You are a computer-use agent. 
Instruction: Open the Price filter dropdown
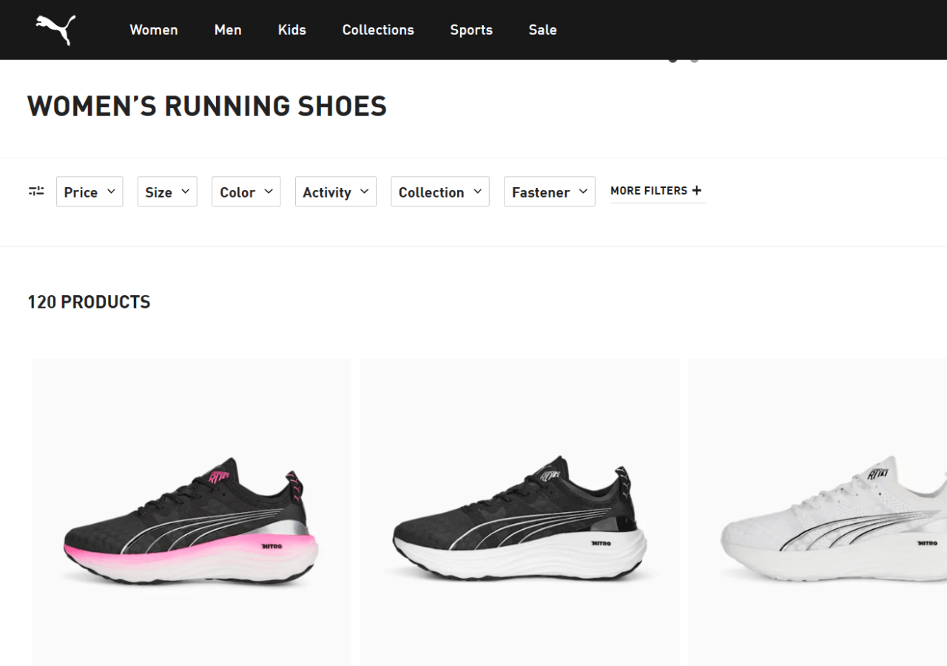(x=89, y=191)
